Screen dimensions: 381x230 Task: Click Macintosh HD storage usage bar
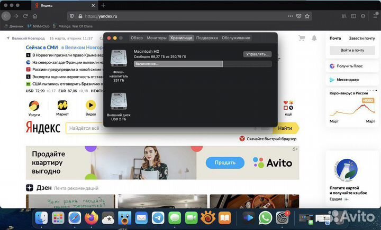click(x=203, y=64)
